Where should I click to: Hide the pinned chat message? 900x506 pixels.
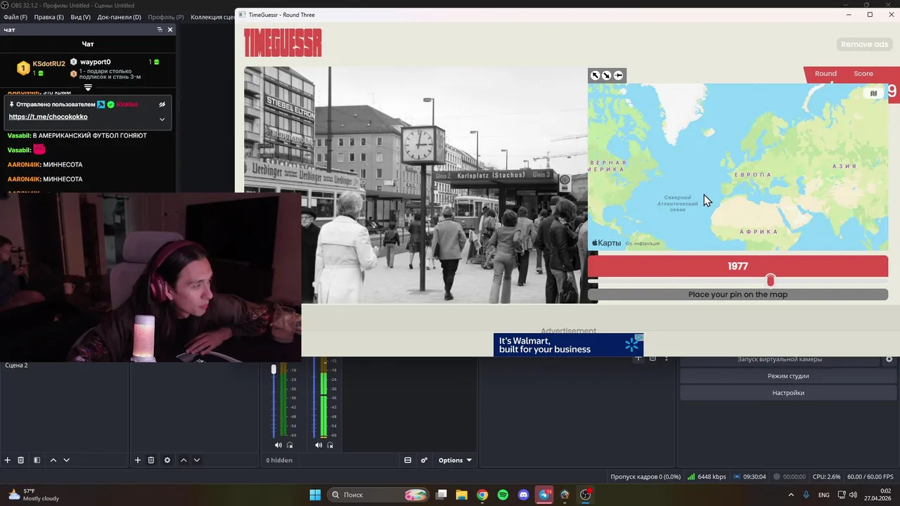pos(162,104)
